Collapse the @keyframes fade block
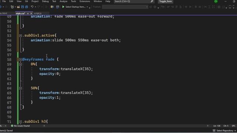The image size is (237, 133). 20,59
